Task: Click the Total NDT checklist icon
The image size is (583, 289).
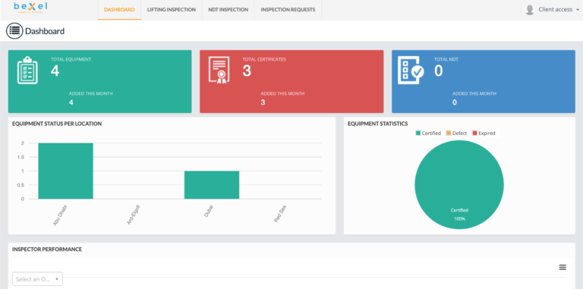Action: [411, 70]
